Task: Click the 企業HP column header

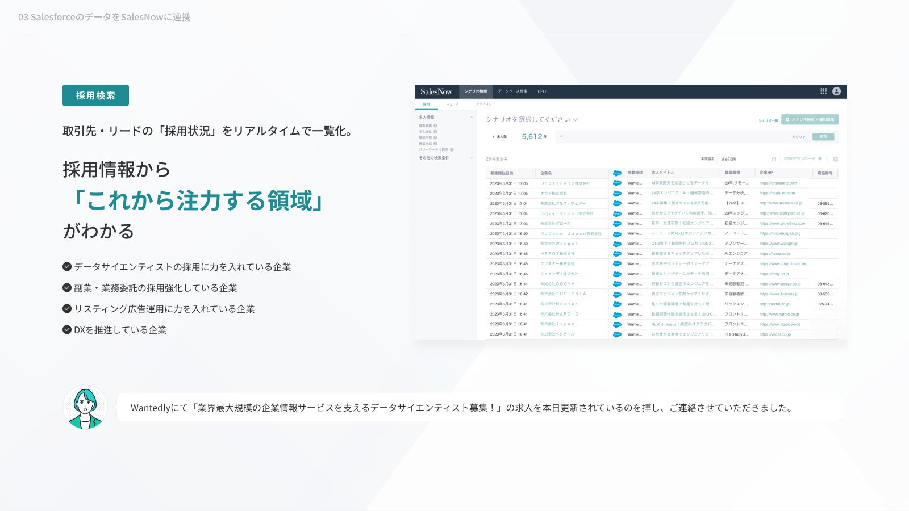Action: point(766,173)
